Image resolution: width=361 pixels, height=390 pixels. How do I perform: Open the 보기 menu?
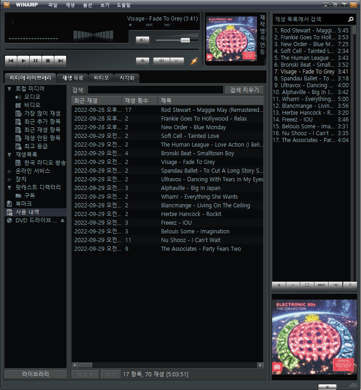tap(105, 5)
